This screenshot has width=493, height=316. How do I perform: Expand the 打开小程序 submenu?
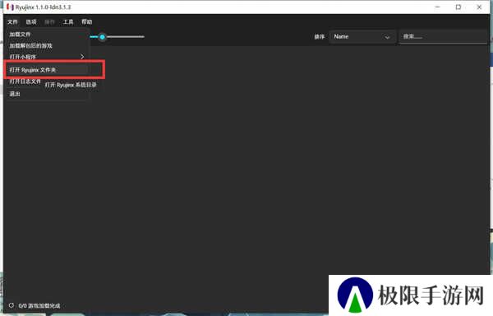click(47, 57)
